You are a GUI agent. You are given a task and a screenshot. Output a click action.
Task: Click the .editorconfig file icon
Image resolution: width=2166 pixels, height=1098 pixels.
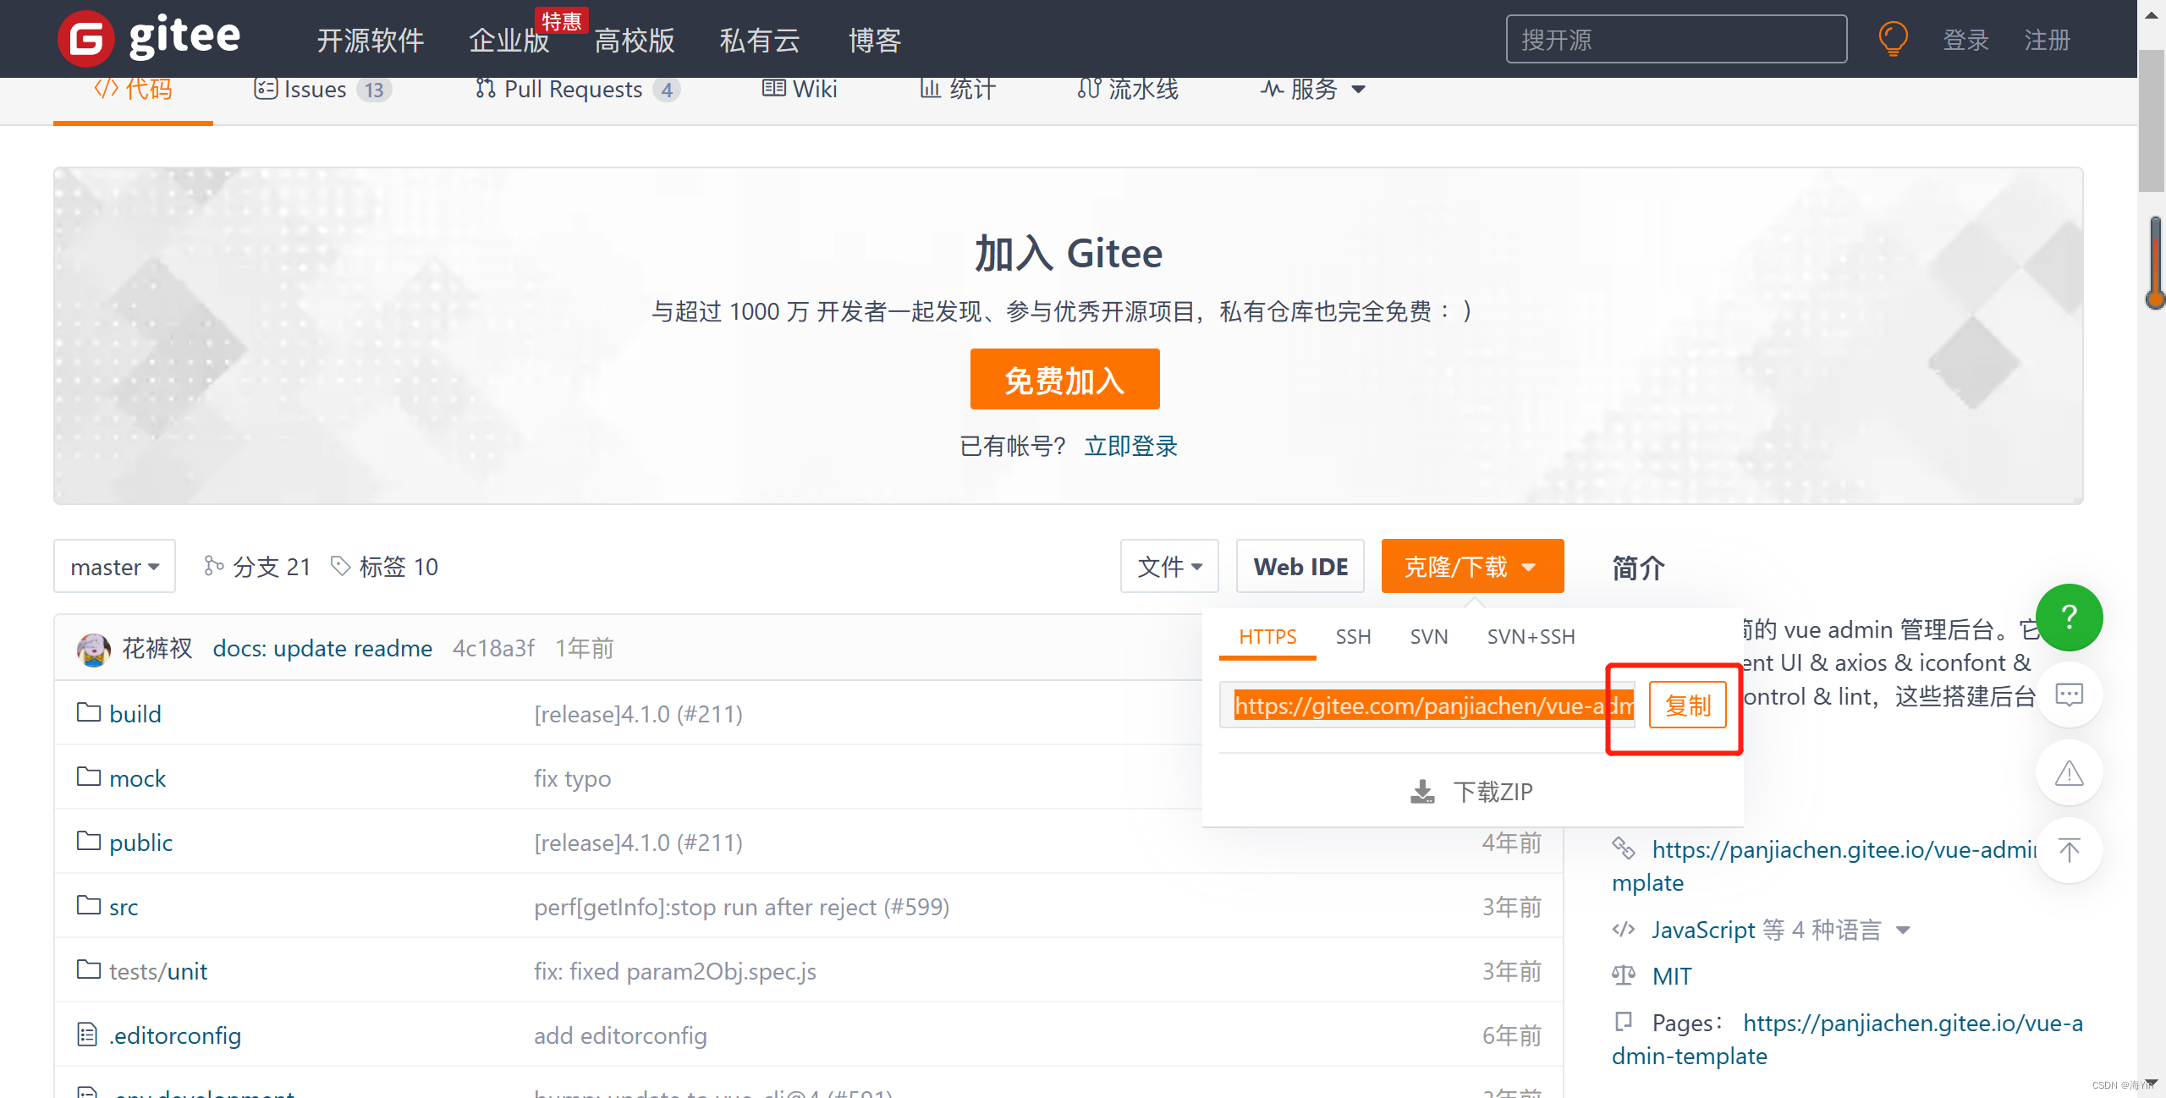click(87, 1034)
